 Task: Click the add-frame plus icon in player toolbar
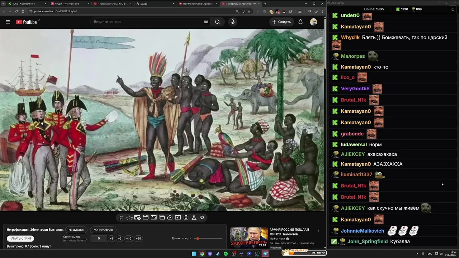tap(178, 218)
